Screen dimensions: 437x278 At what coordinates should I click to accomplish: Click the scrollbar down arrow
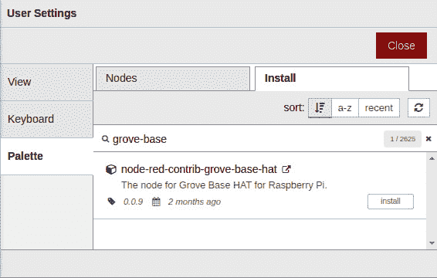[x=432, y=243]
